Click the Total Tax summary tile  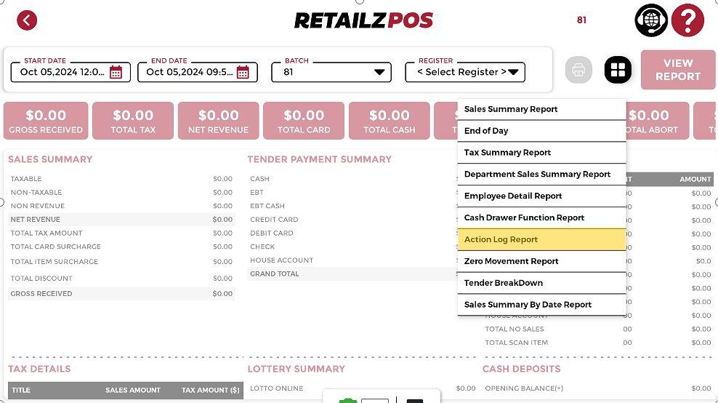pos(133,121)
